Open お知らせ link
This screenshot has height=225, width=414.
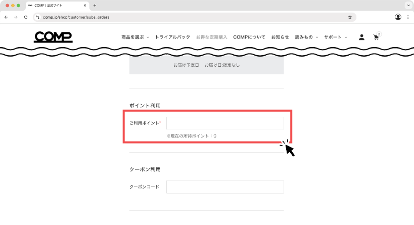[280, 37]
